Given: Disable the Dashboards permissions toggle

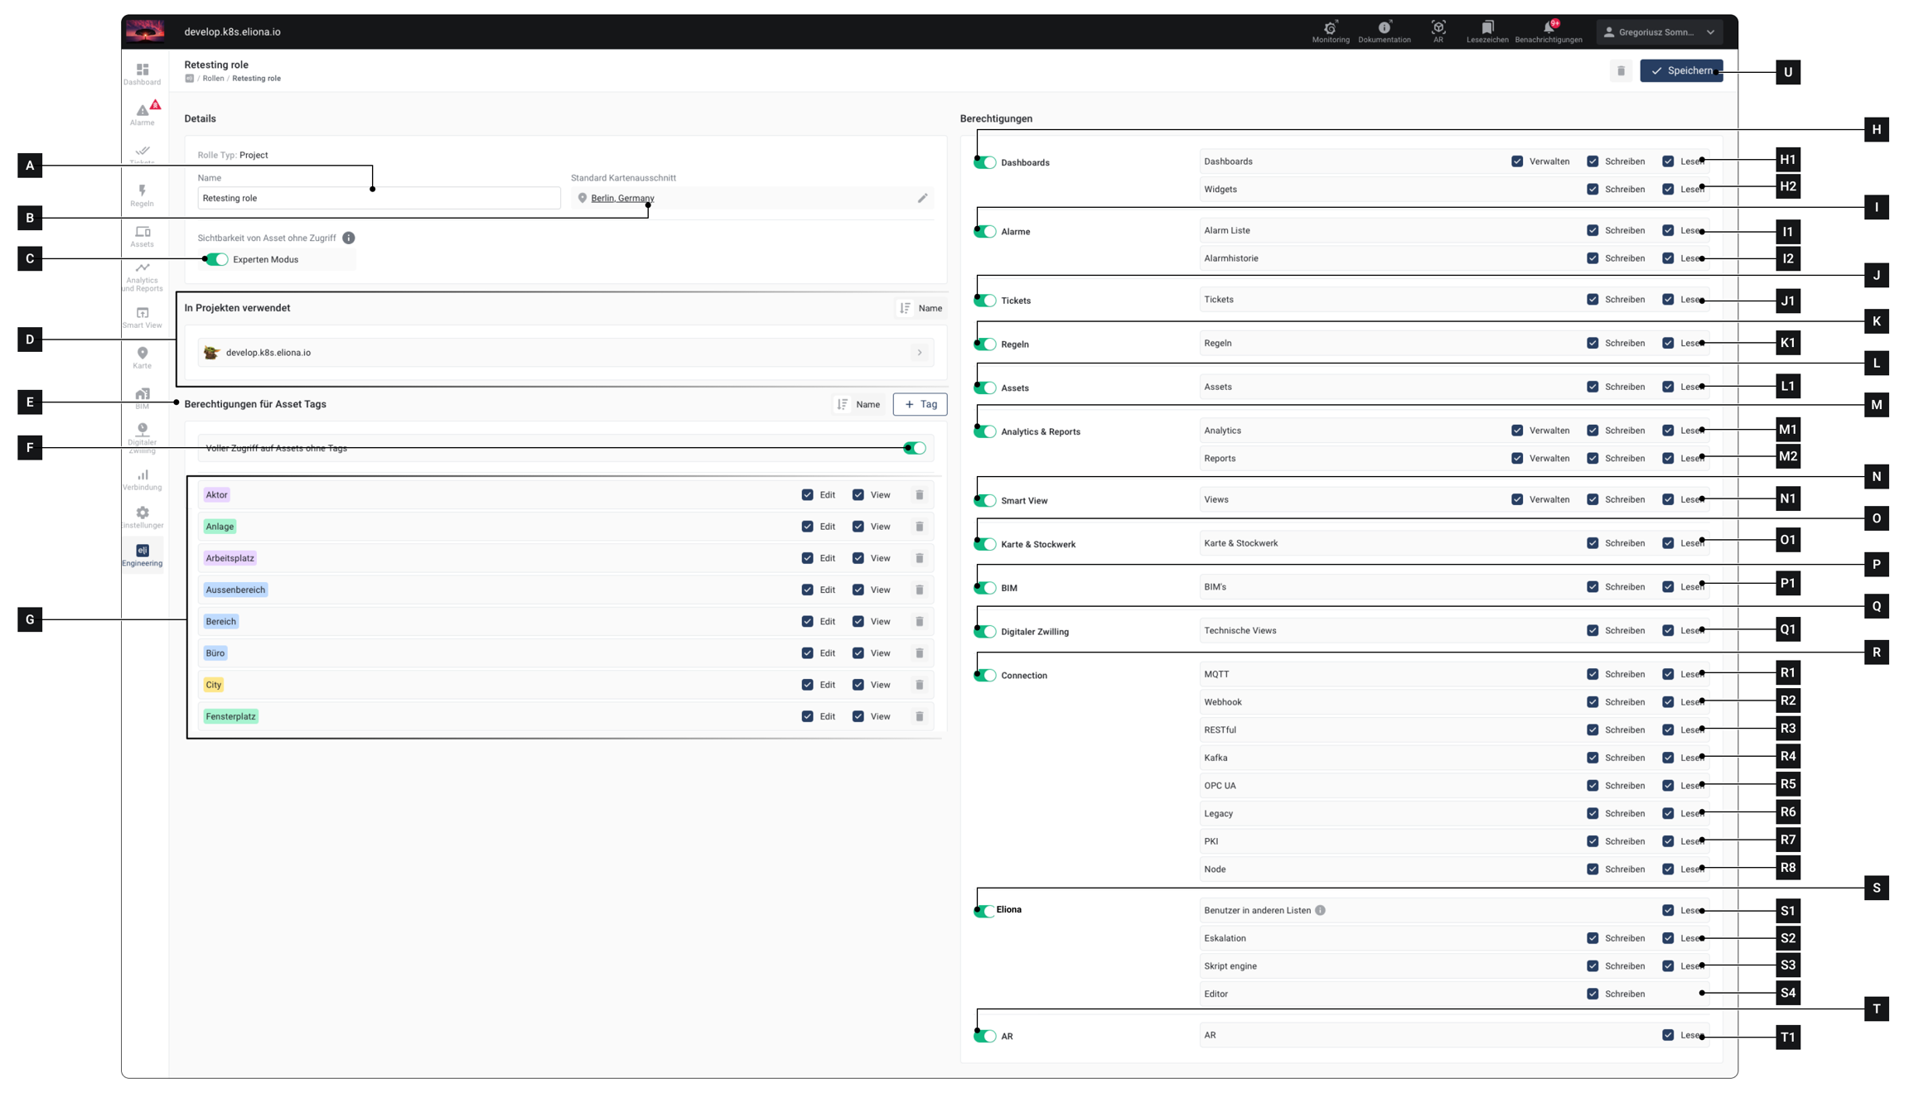Looking at the screenshot, I should click(x=985, y=162).
